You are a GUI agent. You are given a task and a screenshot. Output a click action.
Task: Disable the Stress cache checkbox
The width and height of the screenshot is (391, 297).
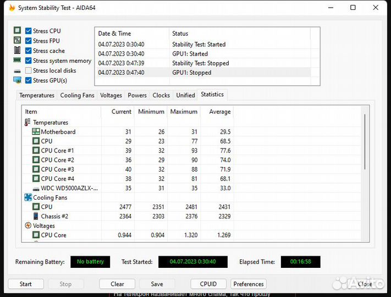click(29, 51)
